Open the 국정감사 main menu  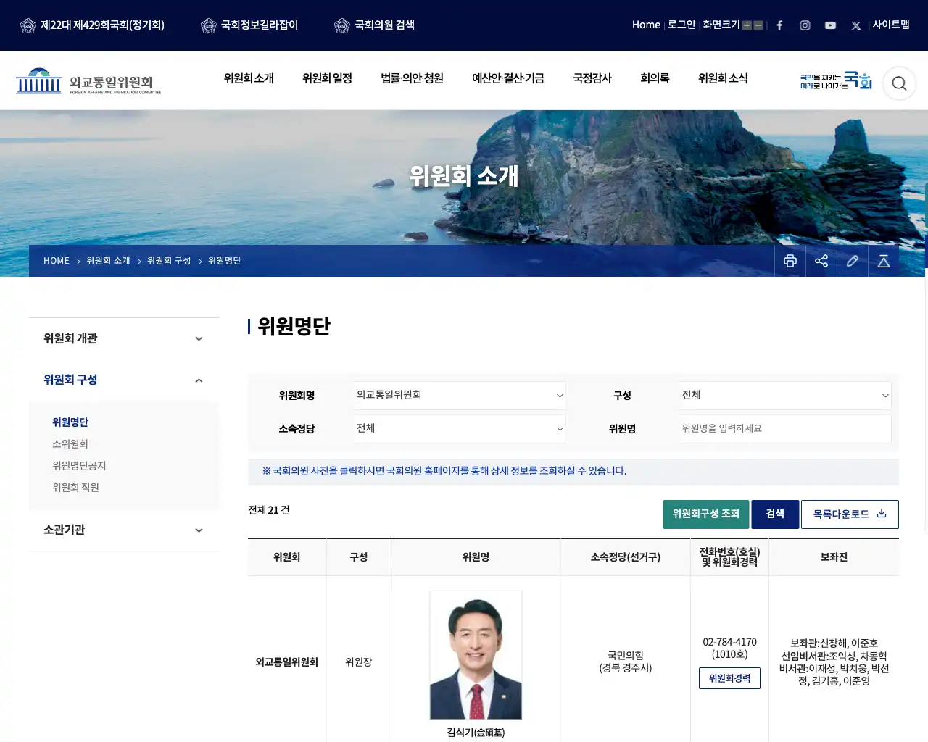[x=592, y=78]
